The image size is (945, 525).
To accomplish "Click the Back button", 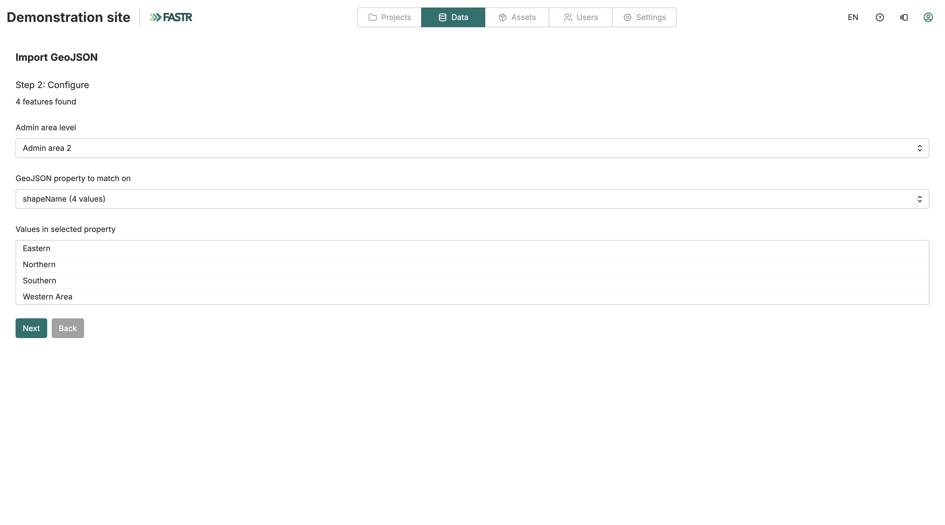I will (x=68, y=328).
